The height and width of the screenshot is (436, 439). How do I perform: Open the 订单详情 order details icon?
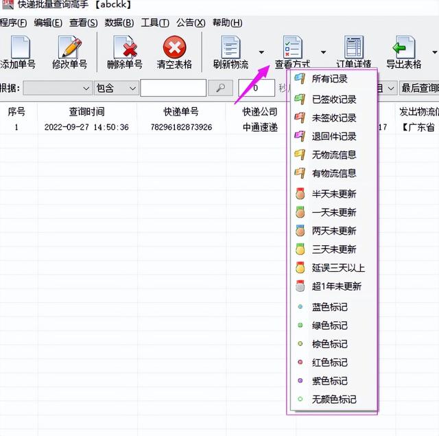354,48
